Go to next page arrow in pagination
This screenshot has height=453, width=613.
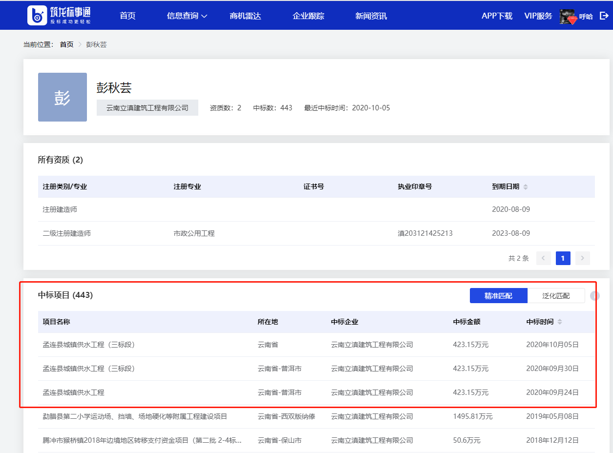[x=582, y=258]
